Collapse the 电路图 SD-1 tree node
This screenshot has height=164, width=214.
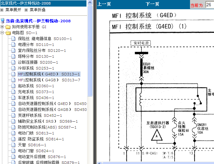2,33
